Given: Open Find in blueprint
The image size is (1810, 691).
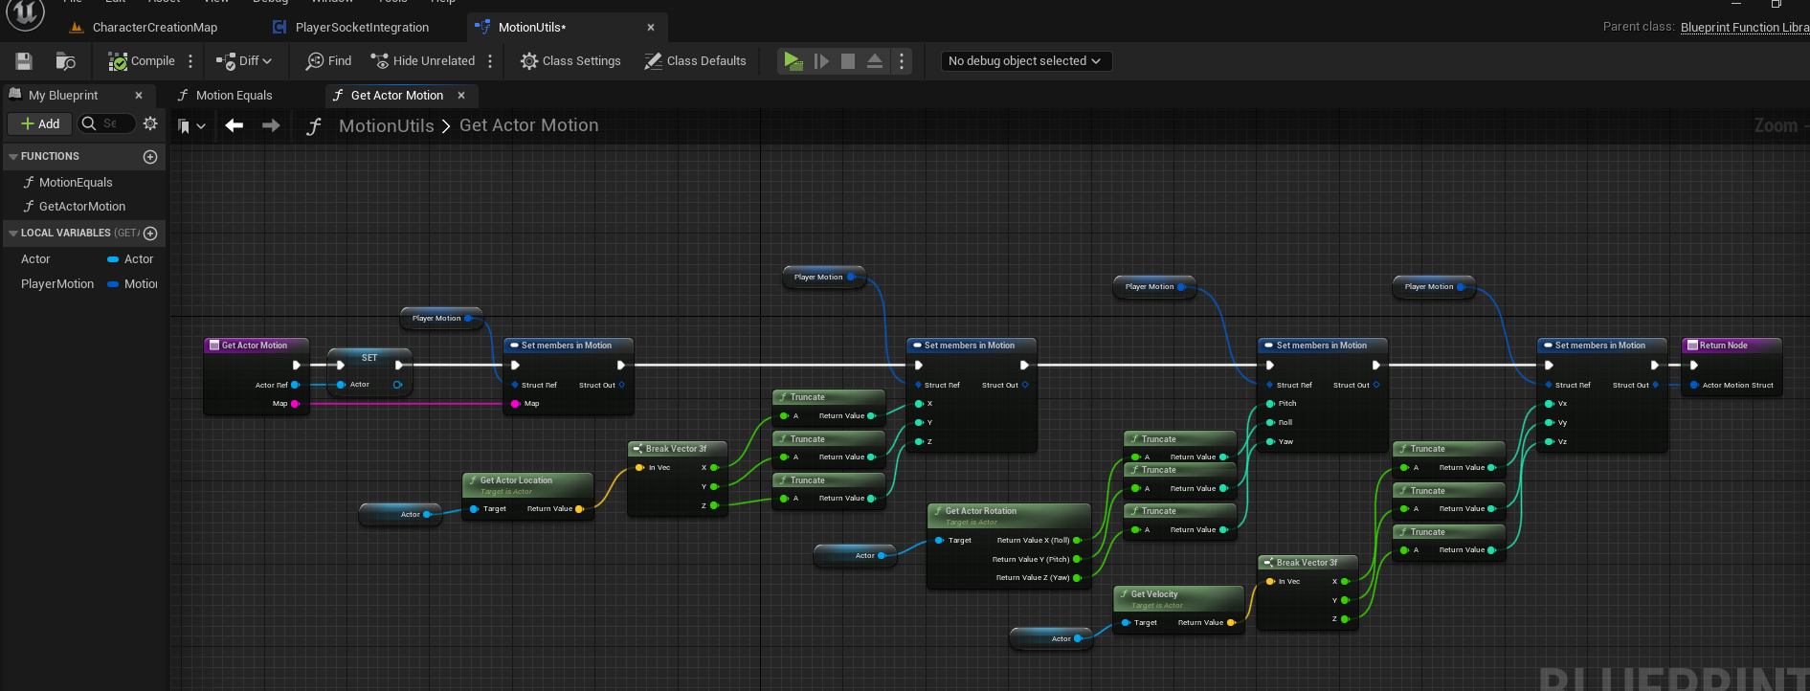Looking at the screenshot, I should pyautogui.click(x=328, y=61).
